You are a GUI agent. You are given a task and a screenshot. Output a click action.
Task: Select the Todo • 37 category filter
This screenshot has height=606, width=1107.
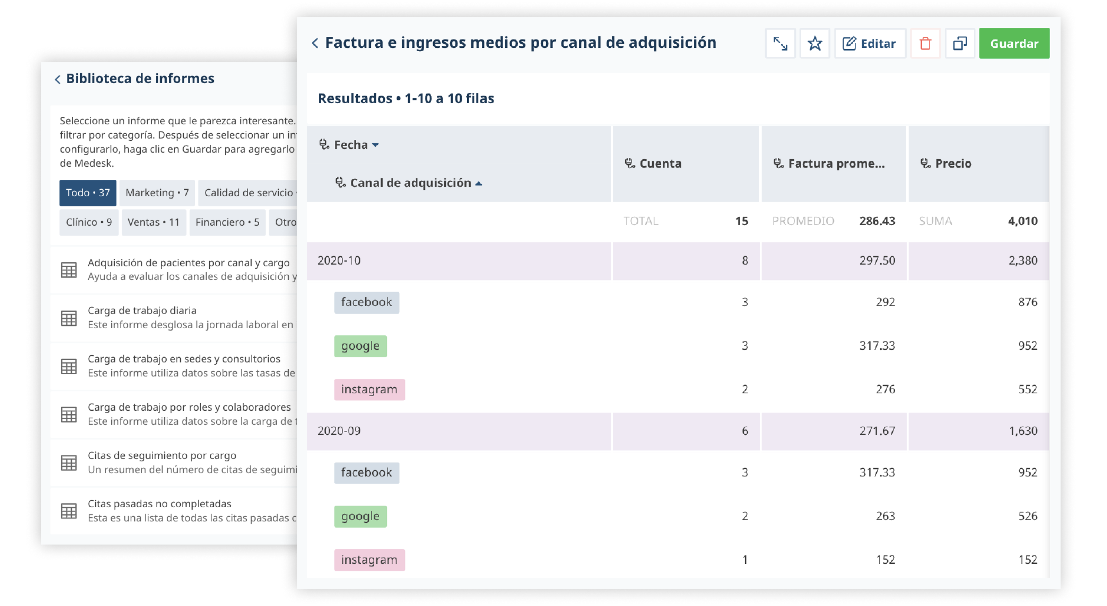[x=88, y=193]
